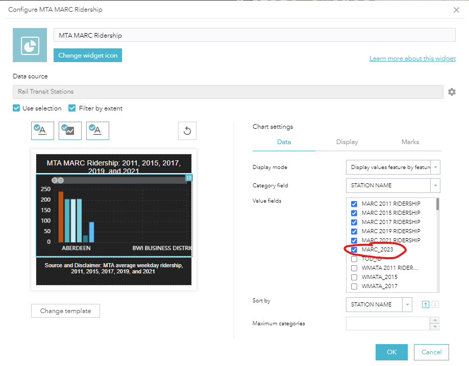This screenshot has height=366, width=469.
Task: Uncheck Use selection checkbox
Action: click(16, 108)
